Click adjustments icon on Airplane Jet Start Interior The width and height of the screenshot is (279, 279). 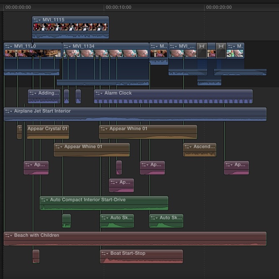coord(9,111)
